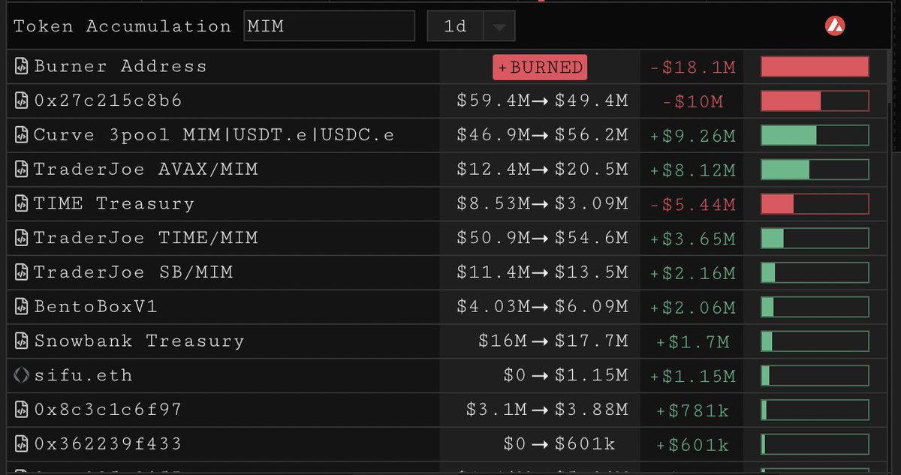Focus the MIM token input field

click(329, 26)
